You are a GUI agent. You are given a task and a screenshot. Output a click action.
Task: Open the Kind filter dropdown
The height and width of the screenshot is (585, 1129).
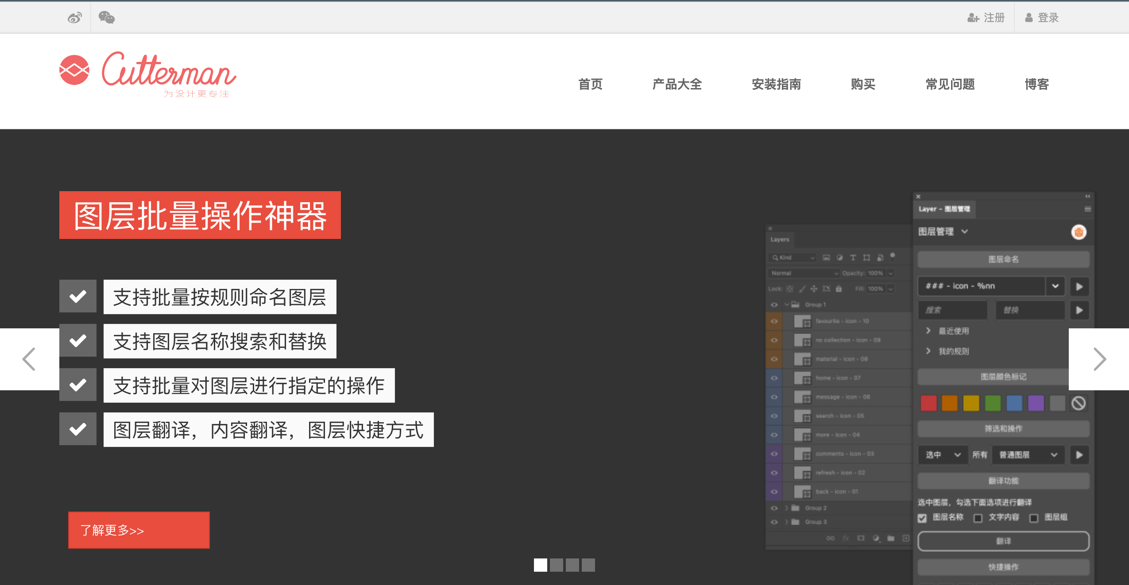(x=793, y=258)
